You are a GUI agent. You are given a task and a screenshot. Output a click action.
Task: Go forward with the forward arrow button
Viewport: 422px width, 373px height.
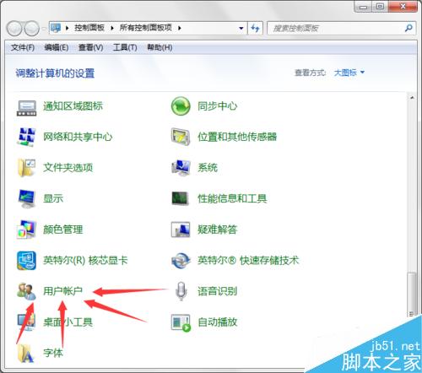tap(31, 28)
